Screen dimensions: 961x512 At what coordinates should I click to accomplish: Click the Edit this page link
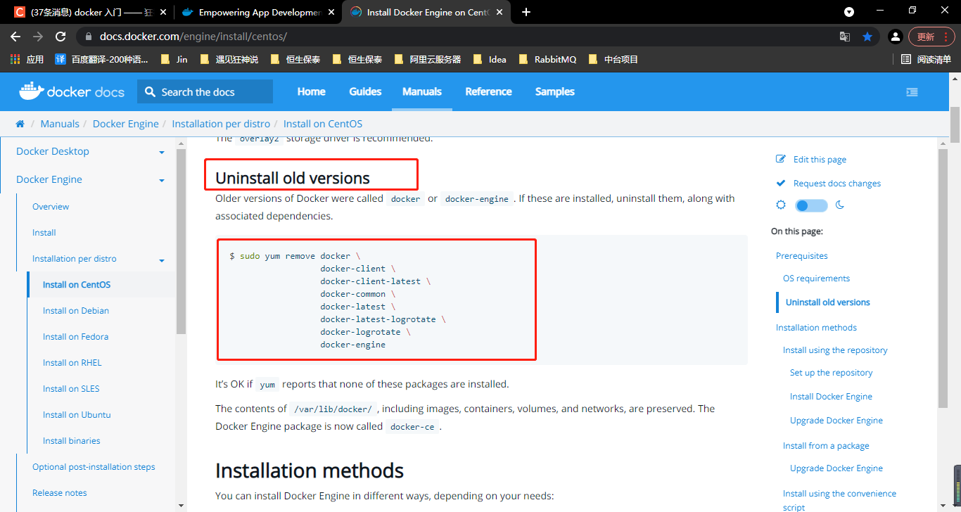(x=820, y=160)
